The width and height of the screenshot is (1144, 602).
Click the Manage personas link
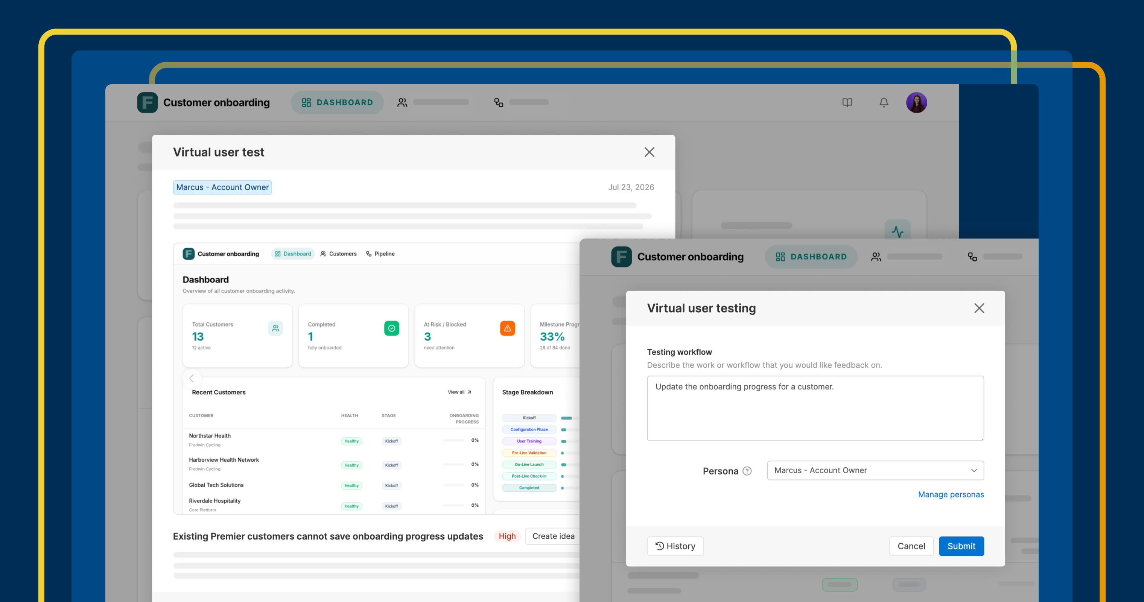click(x=951, y=494)
